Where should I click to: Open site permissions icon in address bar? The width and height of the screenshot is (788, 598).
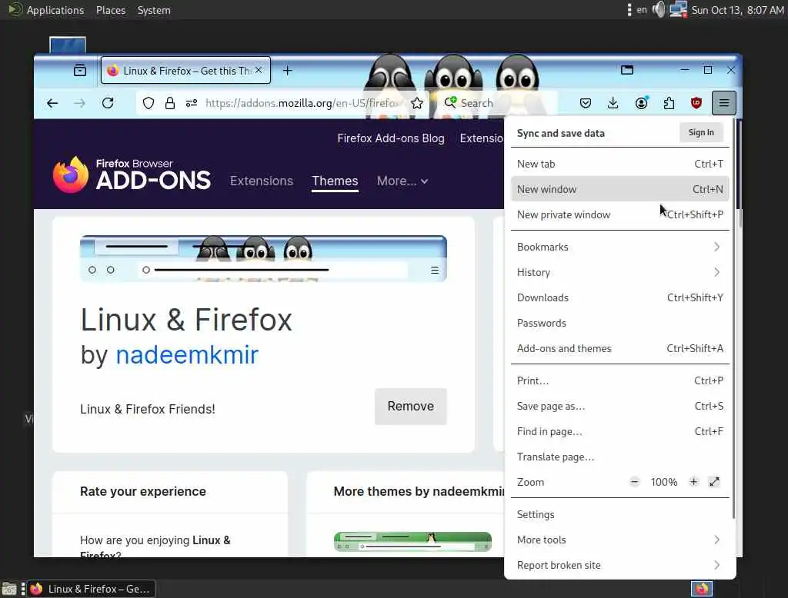click(x=192, y=104)
